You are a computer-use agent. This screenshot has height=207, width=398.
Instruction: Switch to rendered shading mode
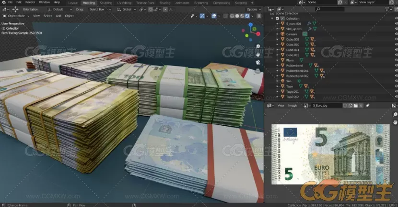pyautogui.click(x=247, y=16)
